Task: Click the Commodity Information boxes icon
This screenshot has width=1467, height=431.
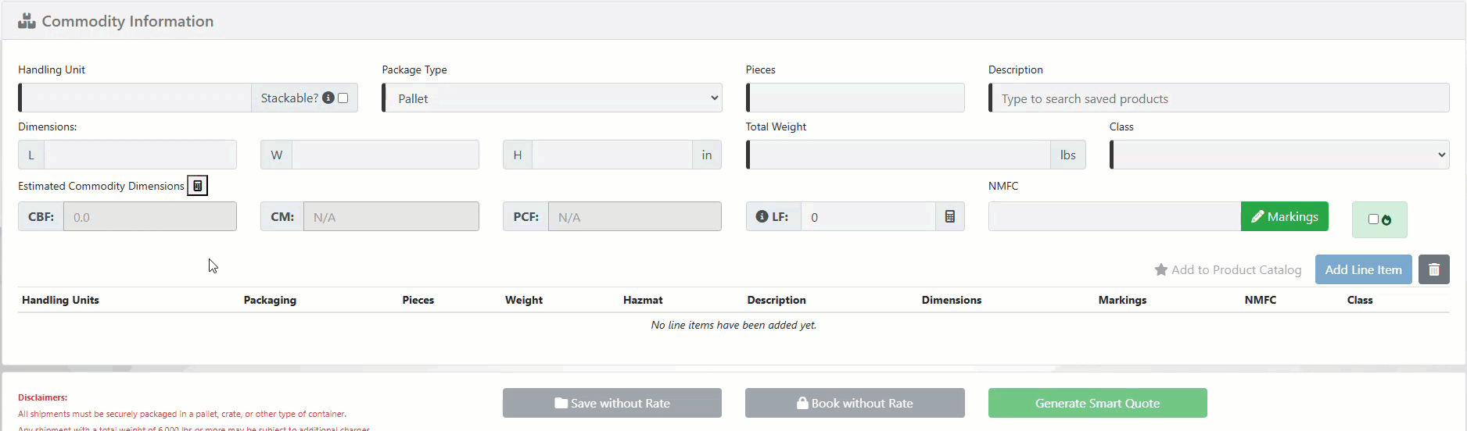Action: tap(27, 21)
